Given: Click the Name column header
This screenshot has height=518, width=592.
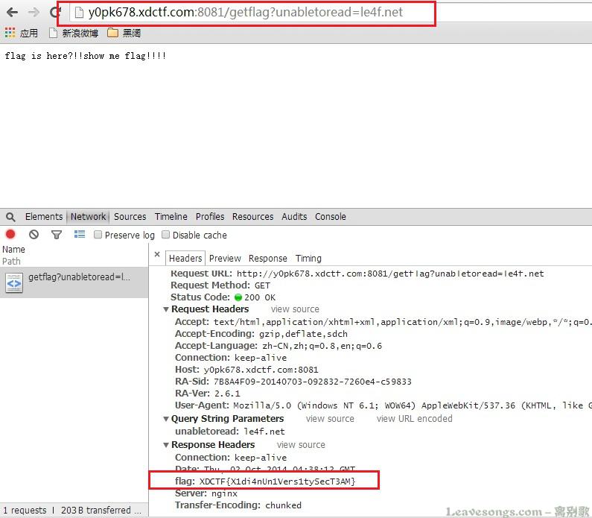Looking at the screenshot, I should point(13,250).
